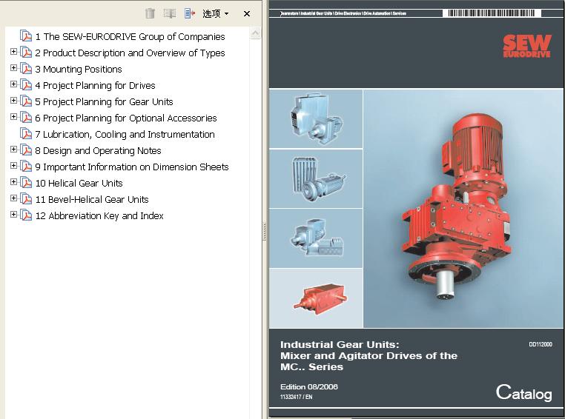Screen dimensions: 565x419
Task: Expand bookmark 3 Mounting Positions
Action: [x=13, y=67]
